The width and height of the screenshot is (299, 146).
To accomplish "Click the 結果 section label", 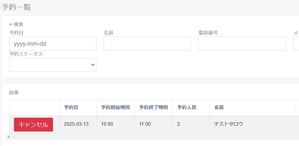I will [x=14, y=93].
